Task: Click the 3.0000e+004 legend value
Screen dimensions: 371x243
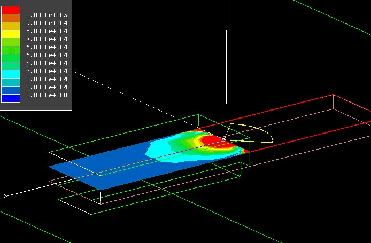Action: click(x=47, y=71)
